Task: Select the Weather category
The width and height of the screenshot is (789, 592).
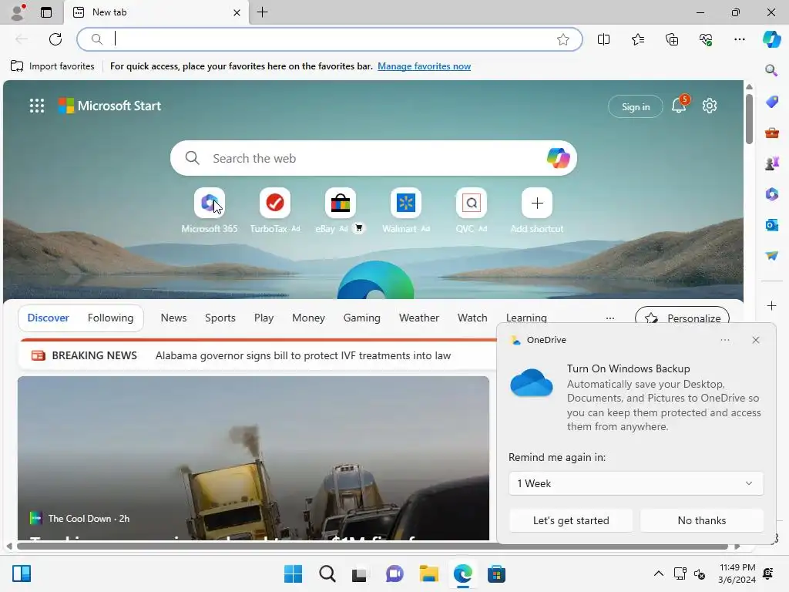Action: pos(418,318)
